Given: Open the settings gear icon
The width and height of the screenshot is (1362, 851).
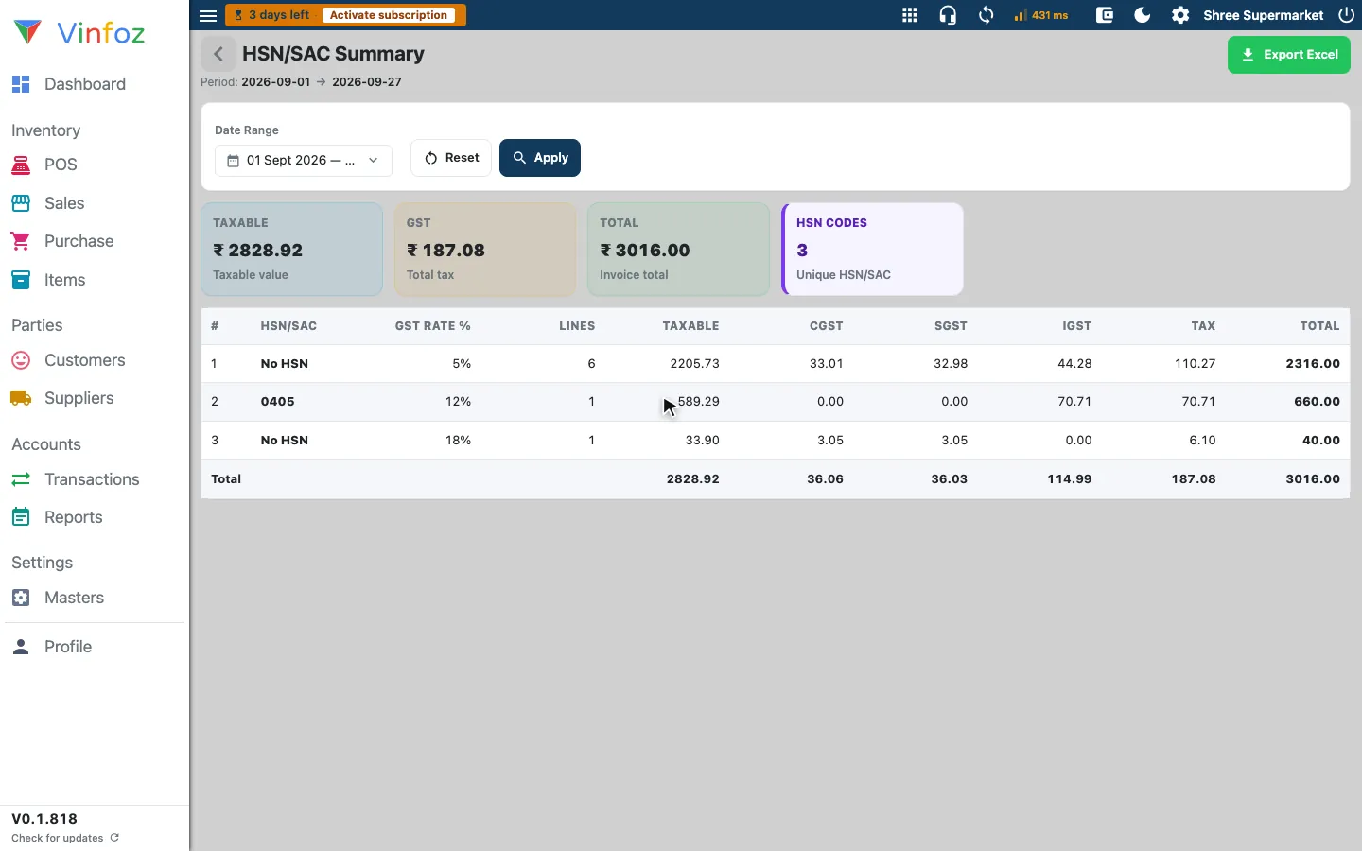Looking at the screenshot, I should (x=1180, y=15).
